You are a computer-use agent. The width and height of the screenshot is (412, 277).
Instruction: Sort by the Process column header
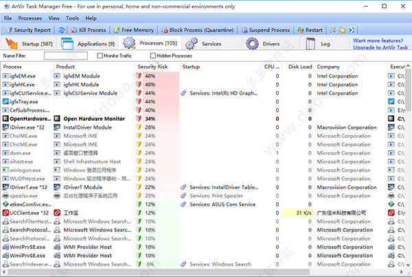click(x=27, y=67)
